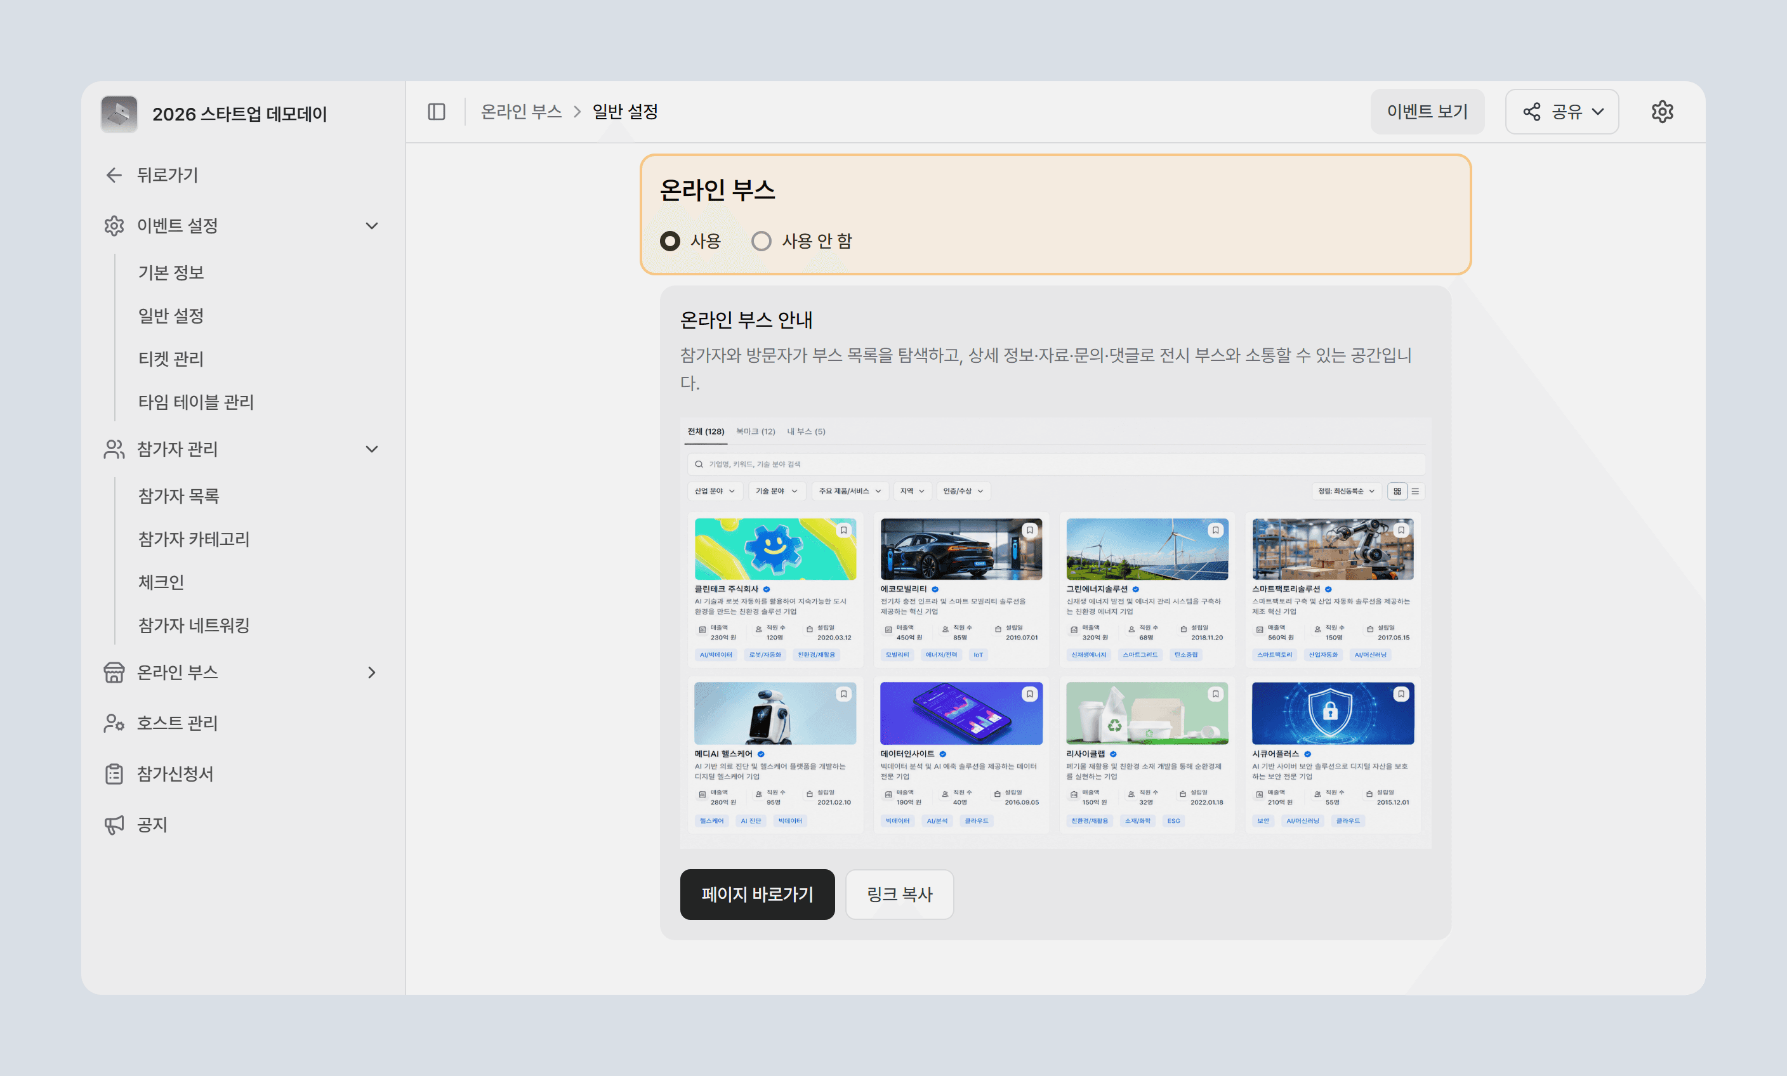
Task: Click the search magnifier icon in preview
Action: [699, 464]
